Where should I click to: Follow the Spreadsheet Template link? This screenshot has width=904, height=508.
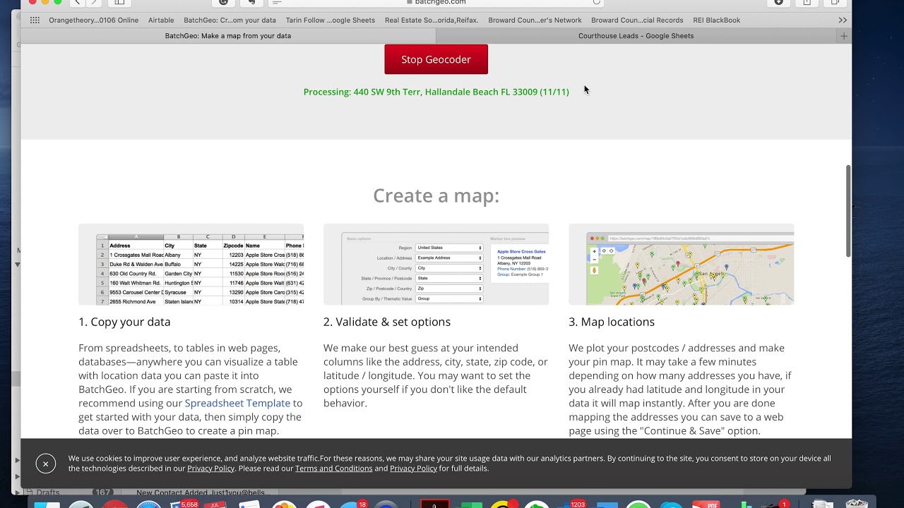click(x=237, y=403)
